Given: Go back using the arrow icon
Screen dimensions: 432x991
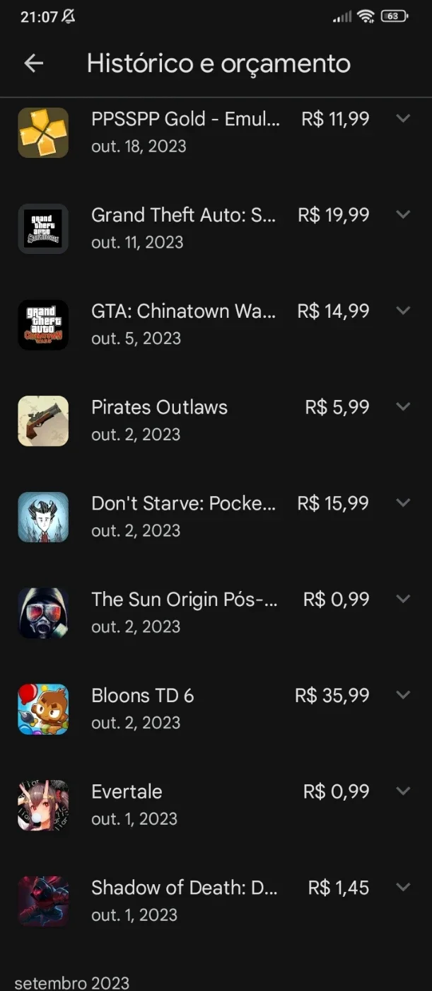Looking at the screenshot, I should point(34,63).
